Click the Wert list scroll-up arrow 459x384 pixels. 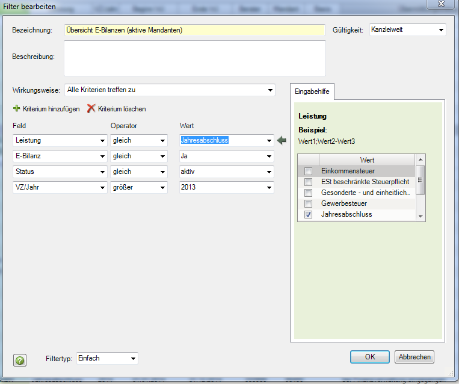click(420, 159)
